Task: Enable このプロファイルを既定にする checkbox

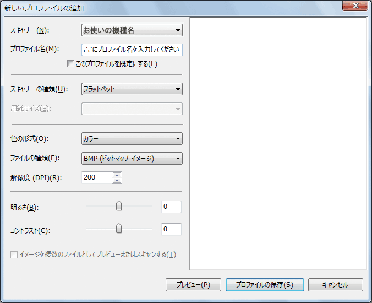Action: tap(70, 64)
